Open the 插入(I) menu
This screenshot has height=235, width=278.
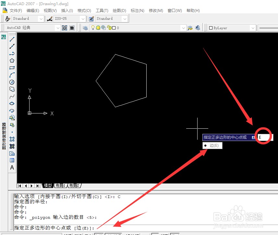tap(67, 11)
